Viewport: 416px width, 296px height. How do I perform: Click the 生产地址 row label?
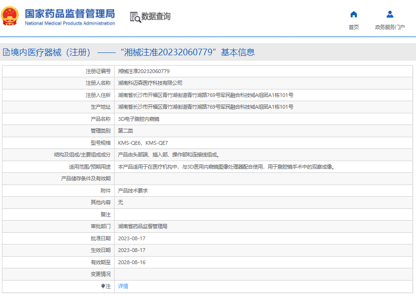[x=100, y=107]
